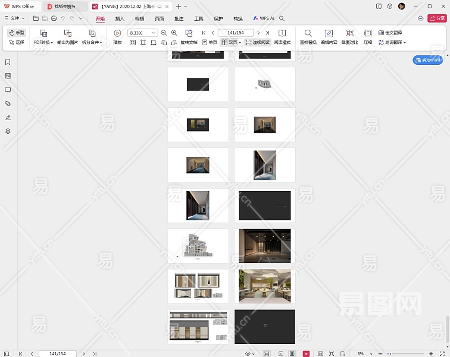Image resolution: width=450 pixels, height=357 pixels.
Task: Open the bookmark panel in left sidebar
Action: coord(8,62)
